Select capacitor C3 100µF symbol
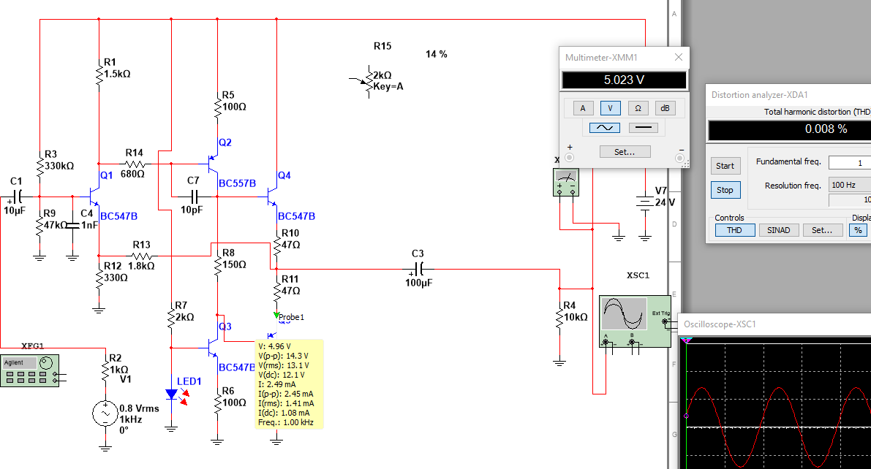 [419, 269]
